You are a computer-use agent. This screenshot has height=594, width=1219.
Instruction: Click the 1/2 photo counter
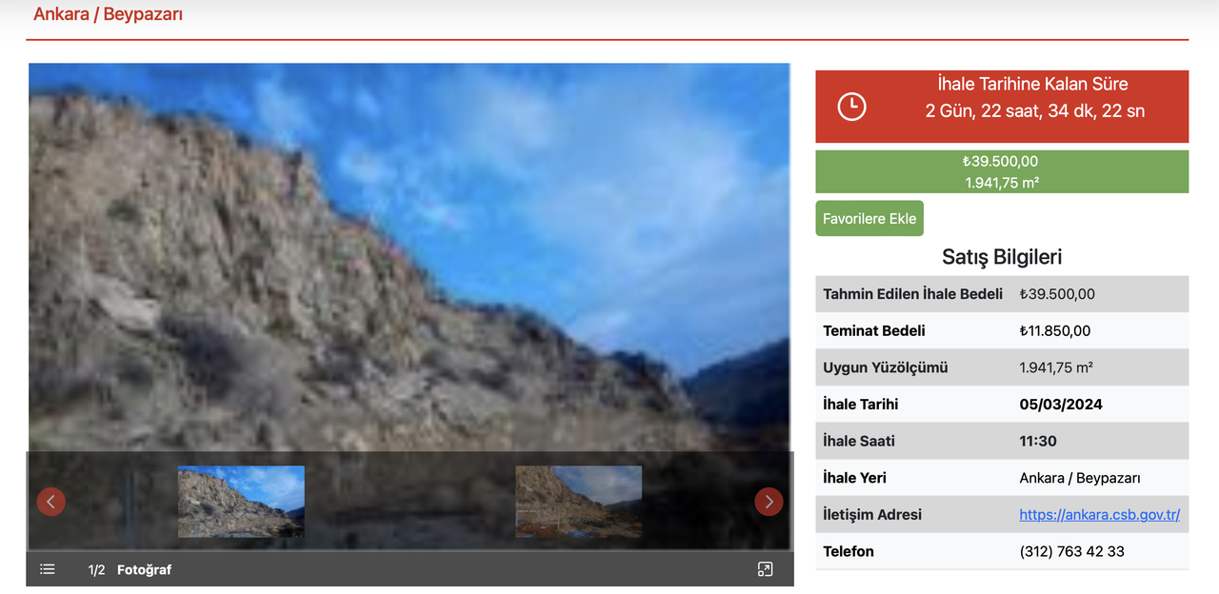click(x=96, y=570)
